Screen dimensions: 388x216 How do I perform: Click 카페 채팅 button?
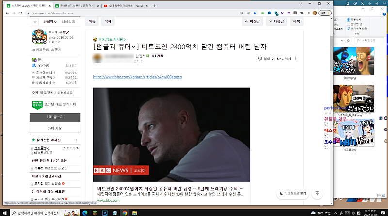coord(55,128)
